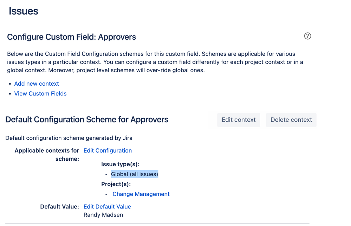Click the highlighted Global (all issues) text
The image size is (351, 226).
(135, 174)
